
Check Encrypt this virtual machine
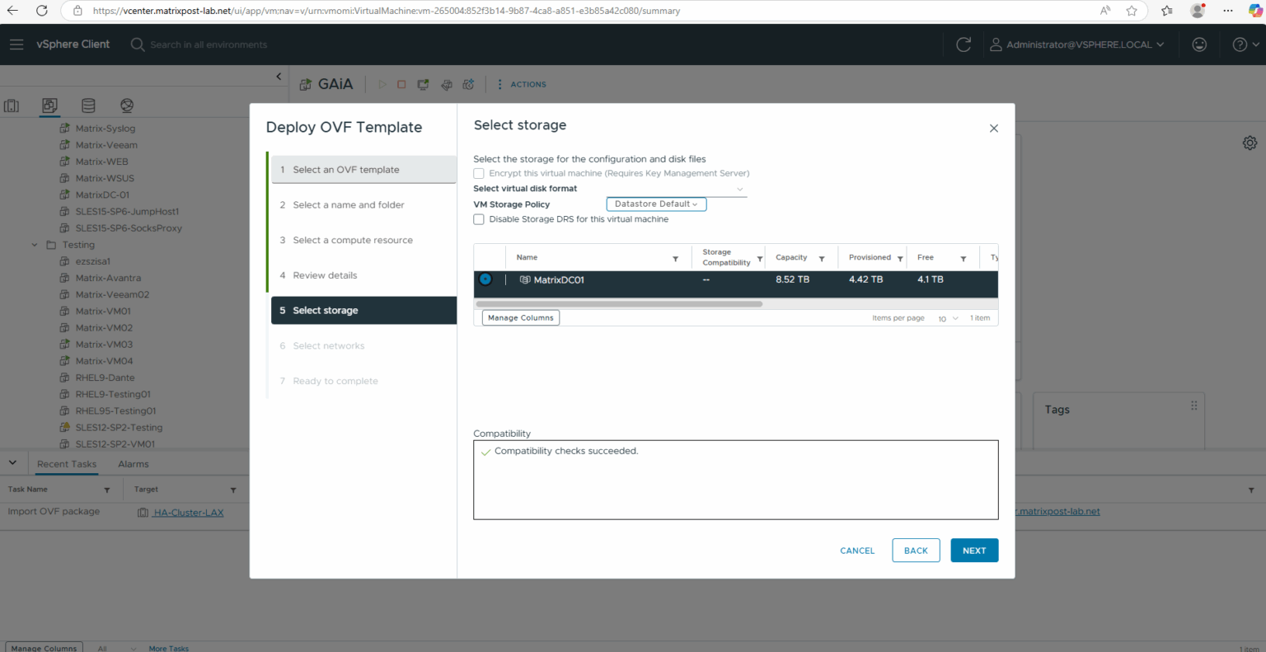478,173
